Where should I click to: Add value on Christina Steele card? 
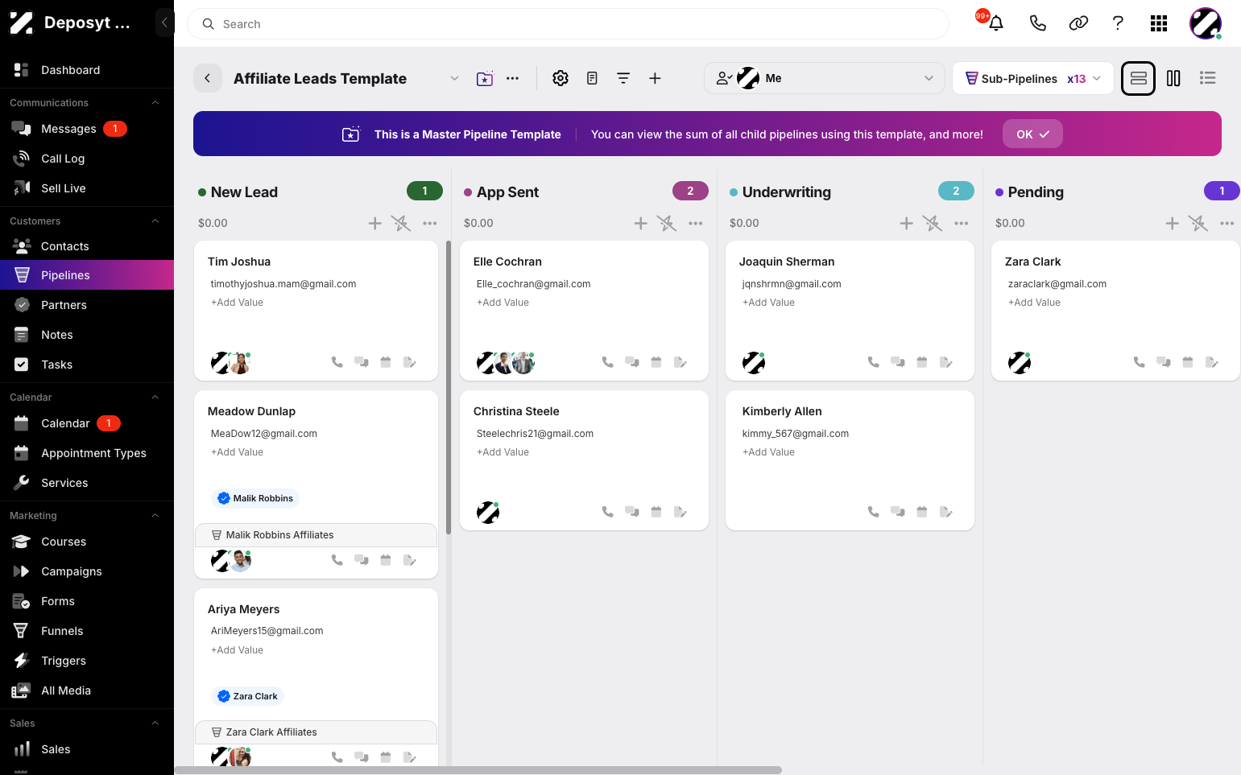click(x=503, y=452)
